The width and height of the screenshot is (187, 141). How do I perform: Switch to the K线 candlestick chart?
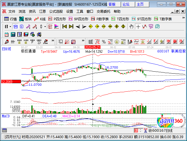[x=40, y=19]
